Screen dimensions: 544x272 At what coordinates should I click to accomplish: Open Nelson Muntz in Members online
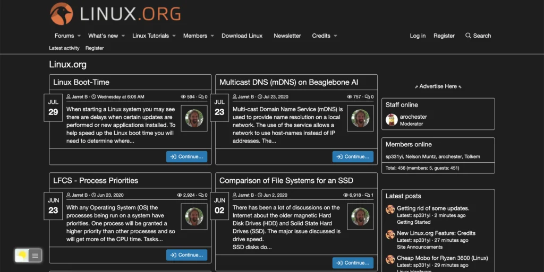tap(421, 157)
